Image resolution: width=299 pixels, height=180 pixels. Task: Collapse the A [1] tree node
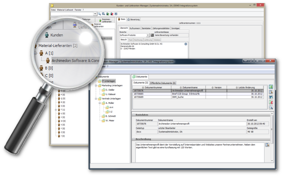(x=35, y=53)
